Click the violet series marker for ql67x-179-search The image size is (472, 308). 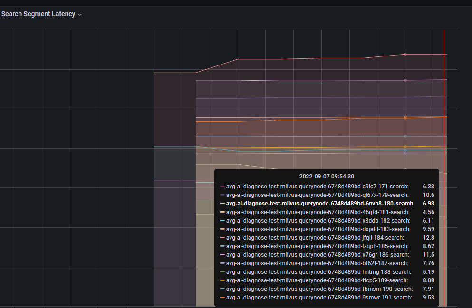(x=222, y=195)
